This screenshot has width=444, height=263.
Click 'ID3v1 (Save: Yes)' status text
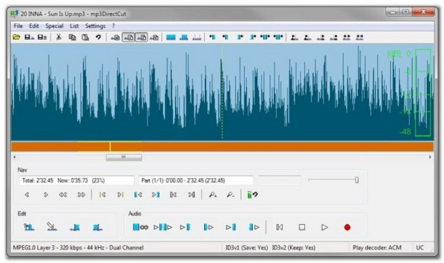tap(246, 247)
